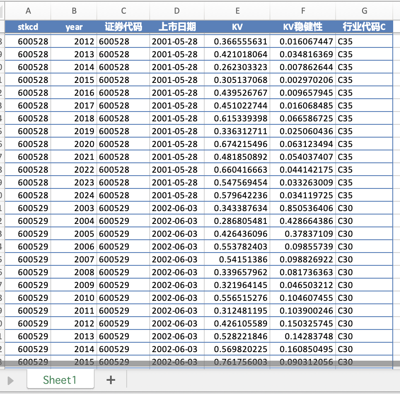Select column C header
This screenshot has width=400, height=394.
[124, 11]
